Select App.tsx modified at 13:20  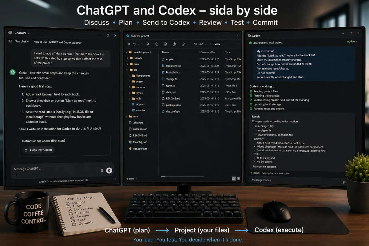pos(201,59)
